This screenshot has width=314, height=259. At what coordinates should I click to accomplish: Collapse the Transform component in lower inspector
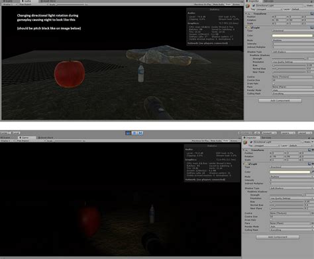tap(244, 150)
